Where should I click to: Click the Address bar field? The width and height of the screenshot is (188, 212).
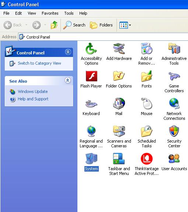point(103,37)
